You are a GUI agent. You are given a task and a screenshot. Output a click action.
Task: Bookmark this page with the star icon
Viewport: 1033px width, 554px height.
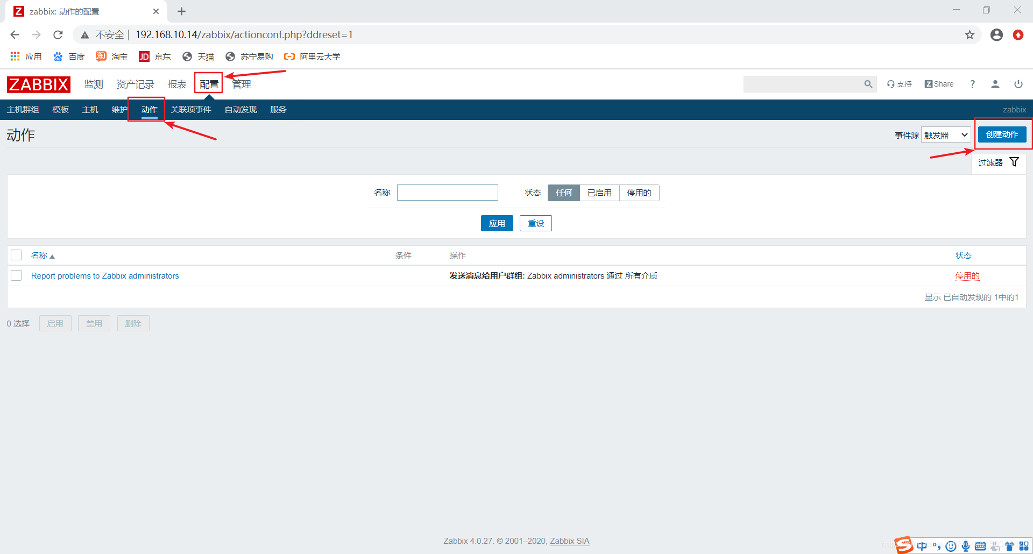pos(970,35)
